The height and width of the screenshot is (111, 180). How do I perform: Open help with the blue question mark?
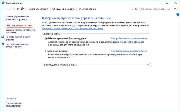[x=178, y=14]
